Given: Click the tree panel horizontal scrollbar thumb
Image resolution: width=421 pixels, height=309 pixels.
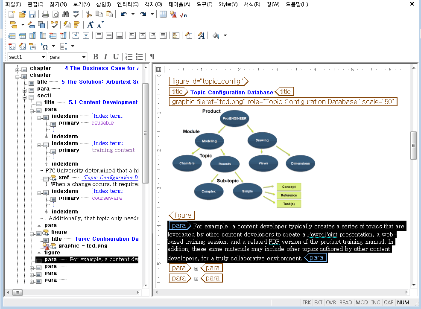Looking at the screenshot, I should 18,292.
